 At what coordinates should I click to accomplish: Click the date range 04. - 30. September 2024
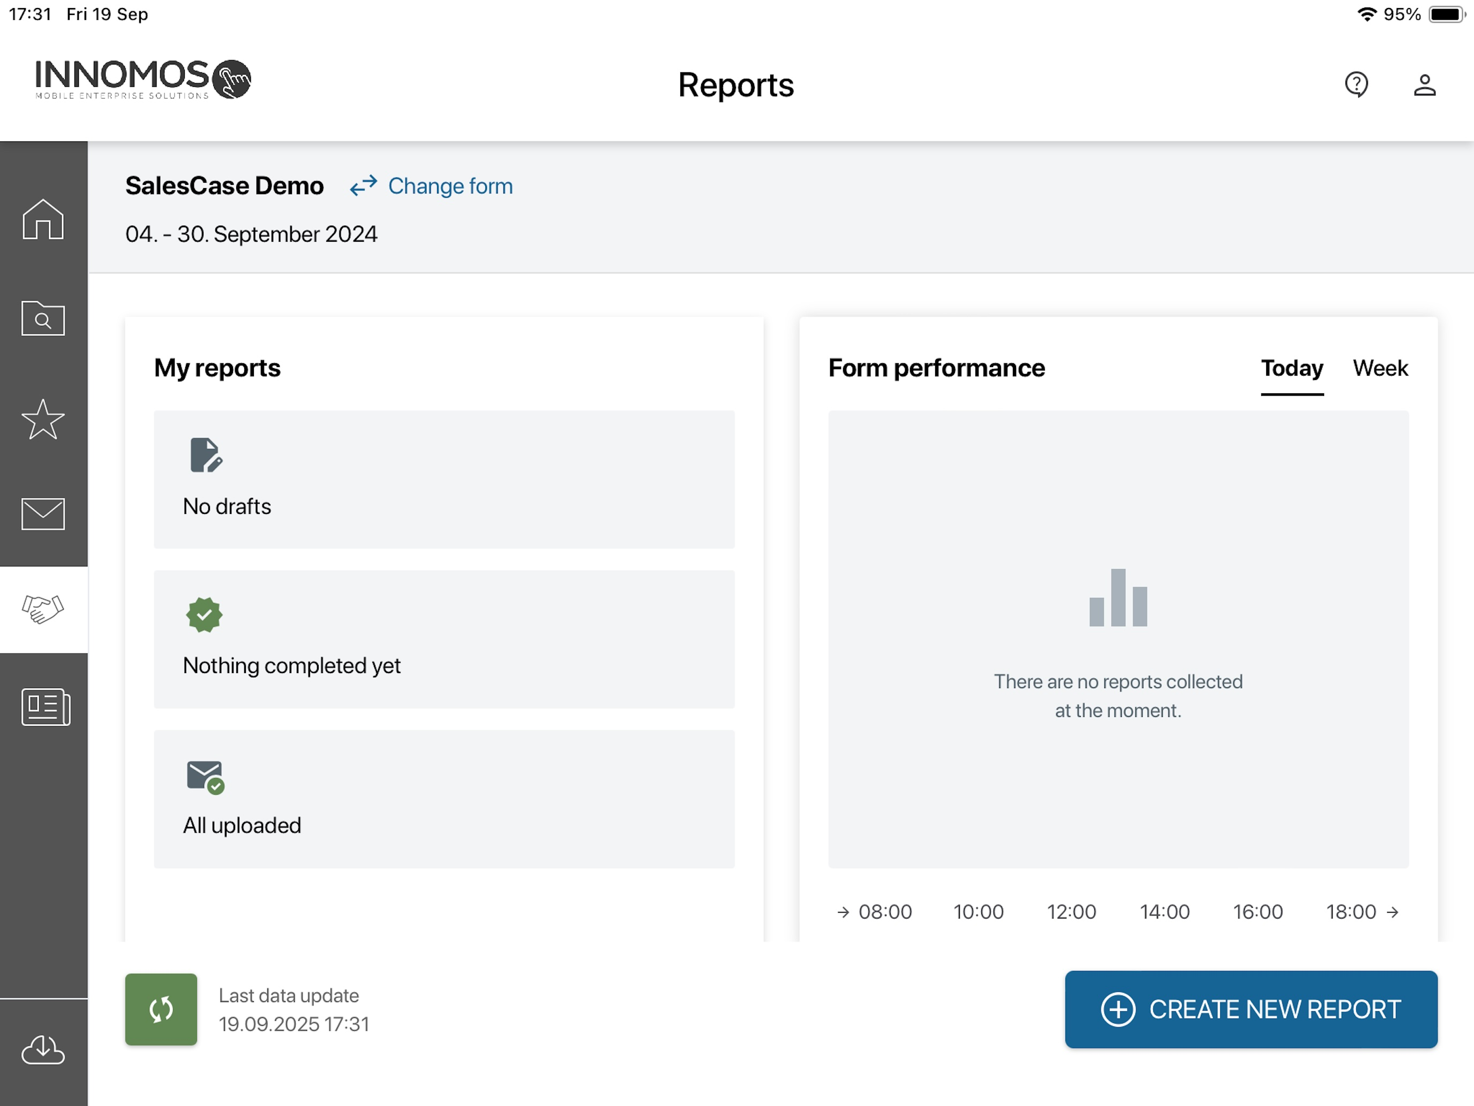[x=251, y=235]
